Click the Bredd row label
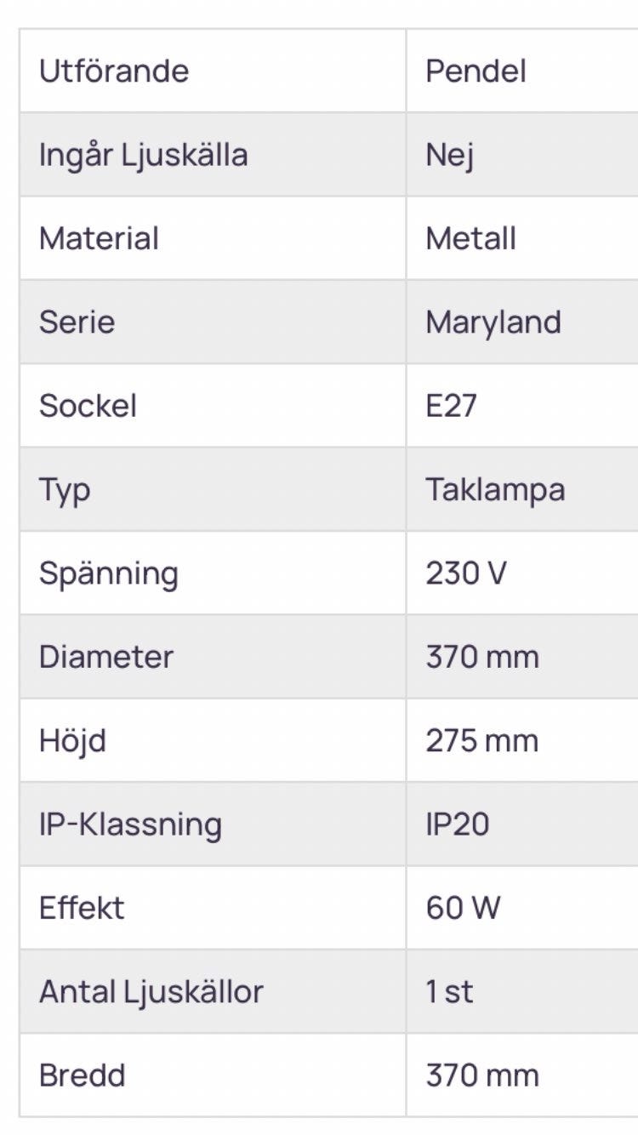638x1135 pixels. click(x=83, y=1075)
